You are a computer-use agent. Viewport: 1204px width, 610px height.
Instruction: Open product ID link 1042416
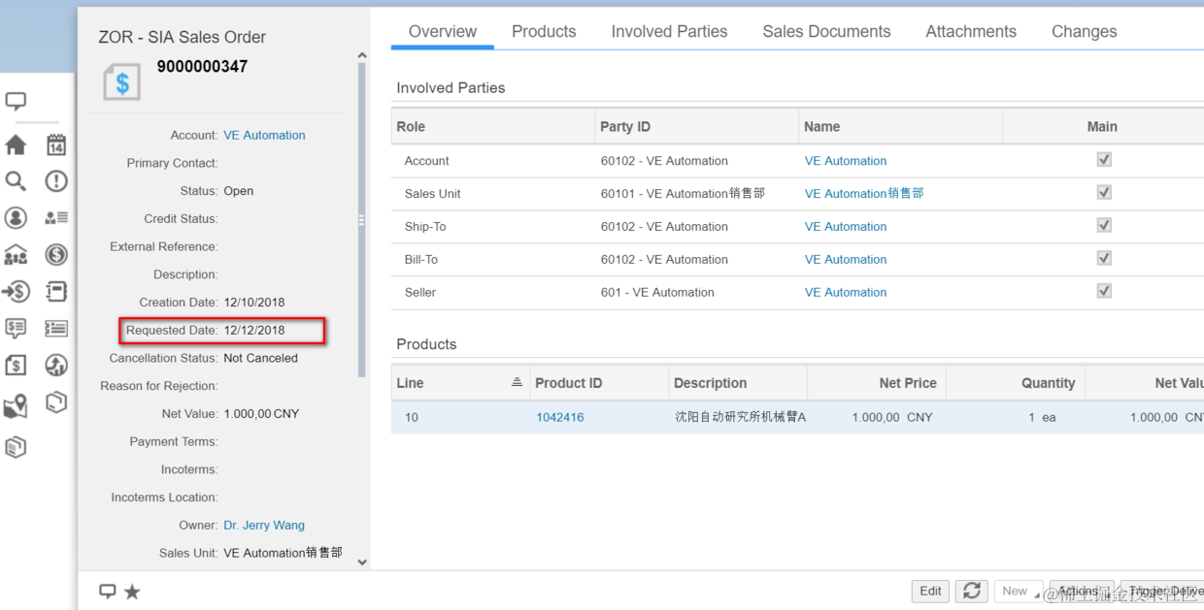[560, 417]
